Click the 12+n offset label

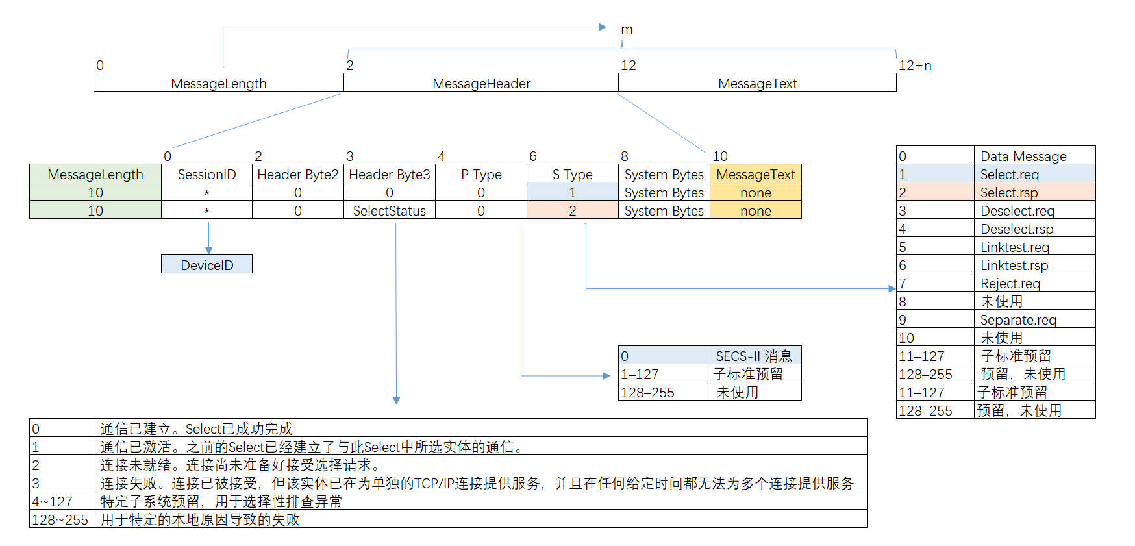pyautogui.click(x=915, y=66)
